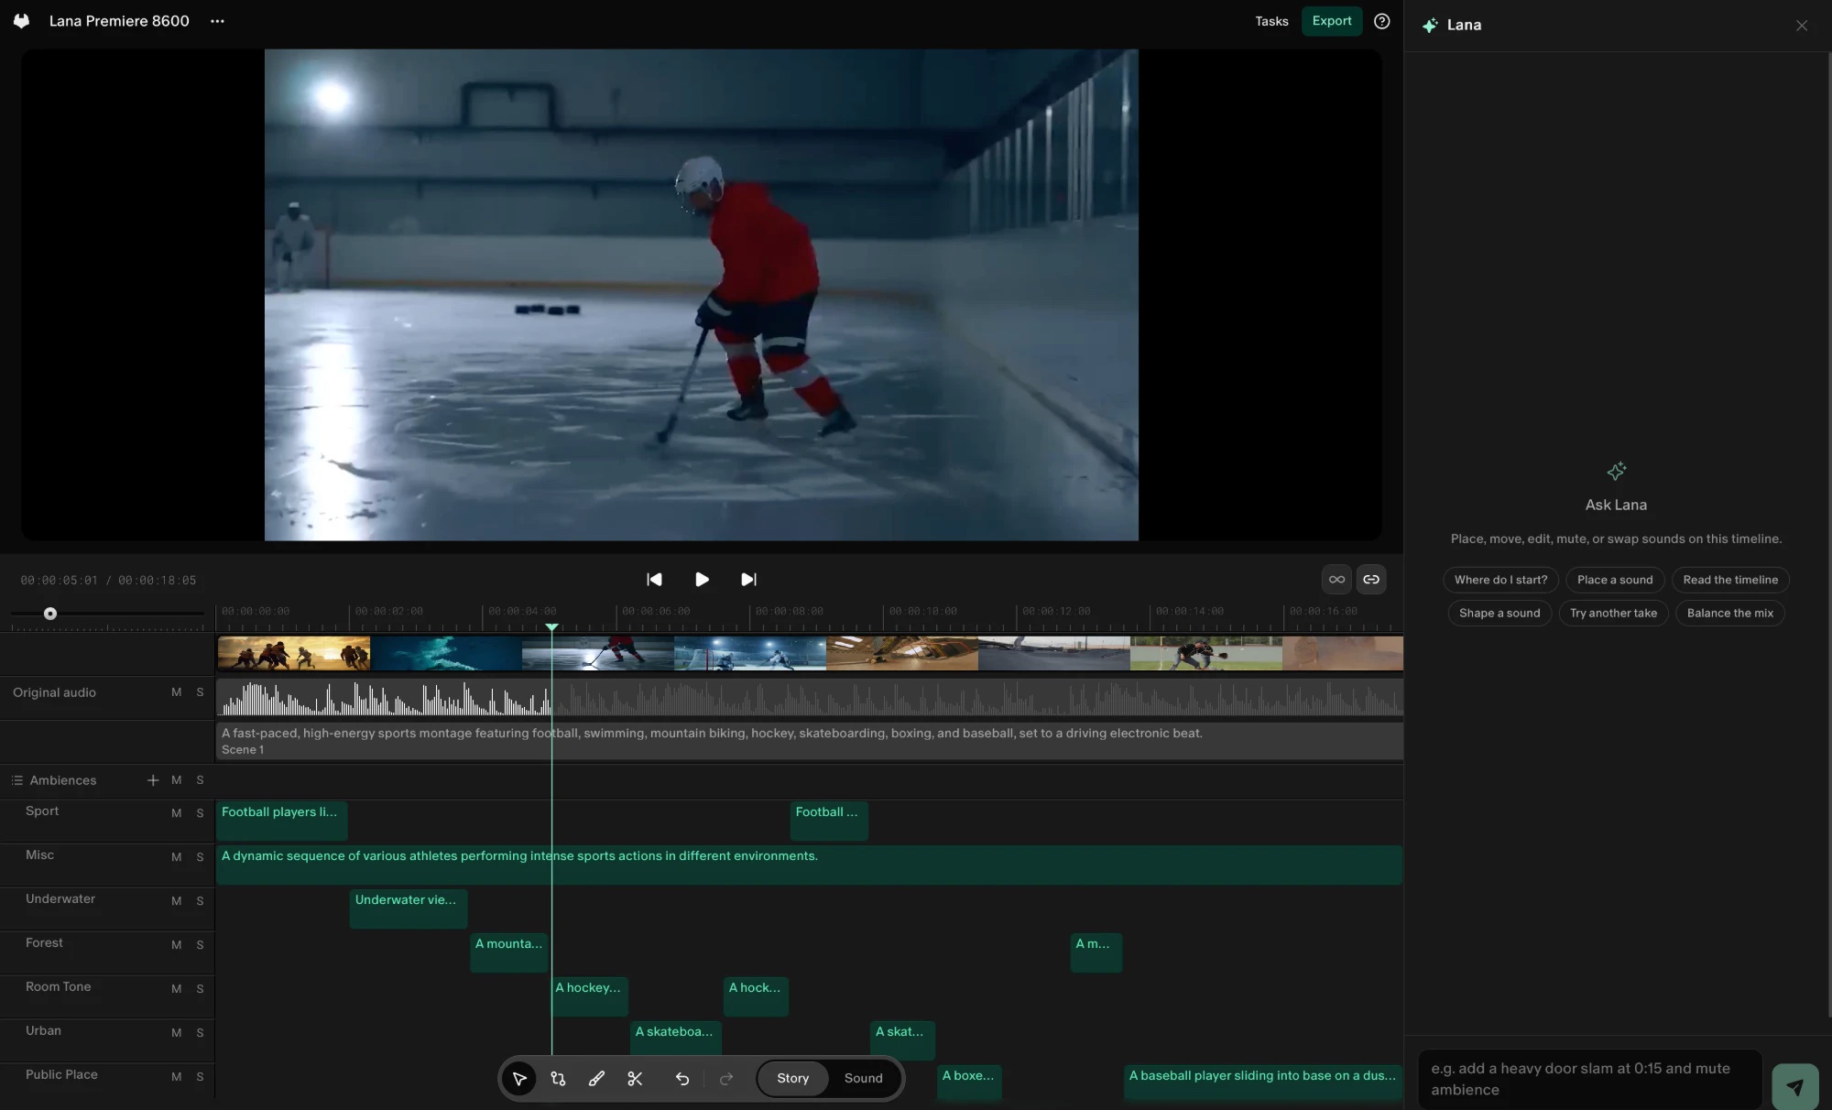Image resolution: width=1832 pixels, height=1110 pixels.
Task: Mute the Original audio track
Action: click(x=176, y=692)
